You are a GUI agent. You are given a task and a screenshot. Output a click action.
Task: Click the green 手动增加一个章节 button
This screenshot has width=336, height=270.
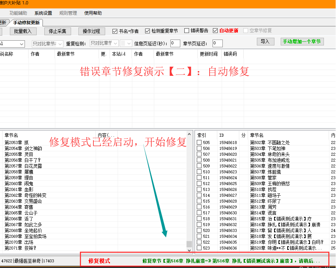[x=302, y=42]
